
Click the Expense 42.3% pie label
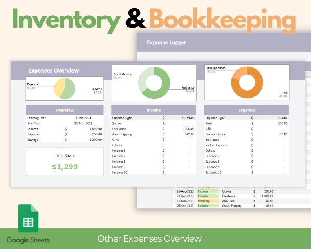[x=33, y=86]
